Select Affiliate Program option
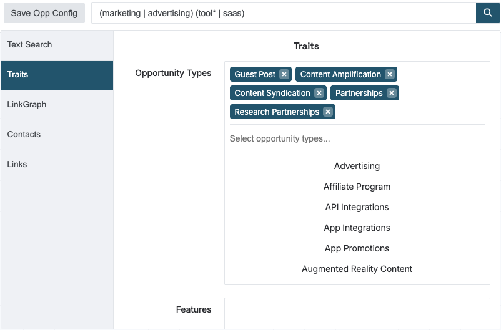 click(x=357, y=187)
